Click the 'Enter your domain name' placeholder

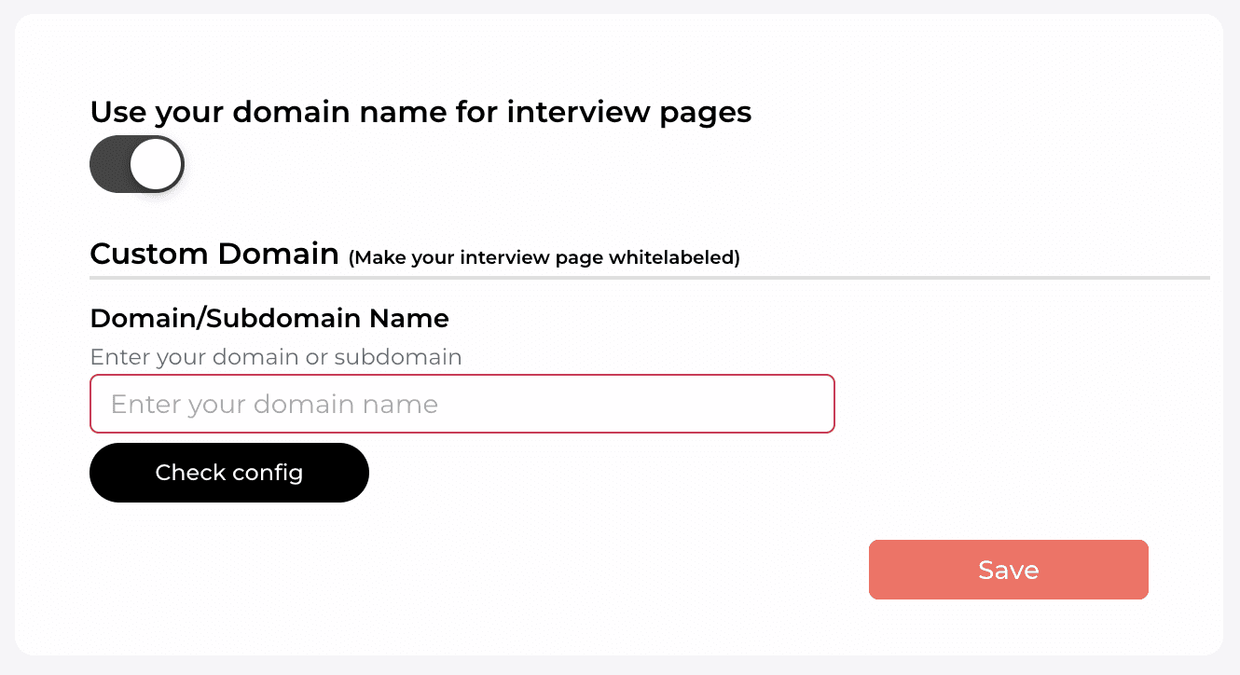click(x=274, y=405)
